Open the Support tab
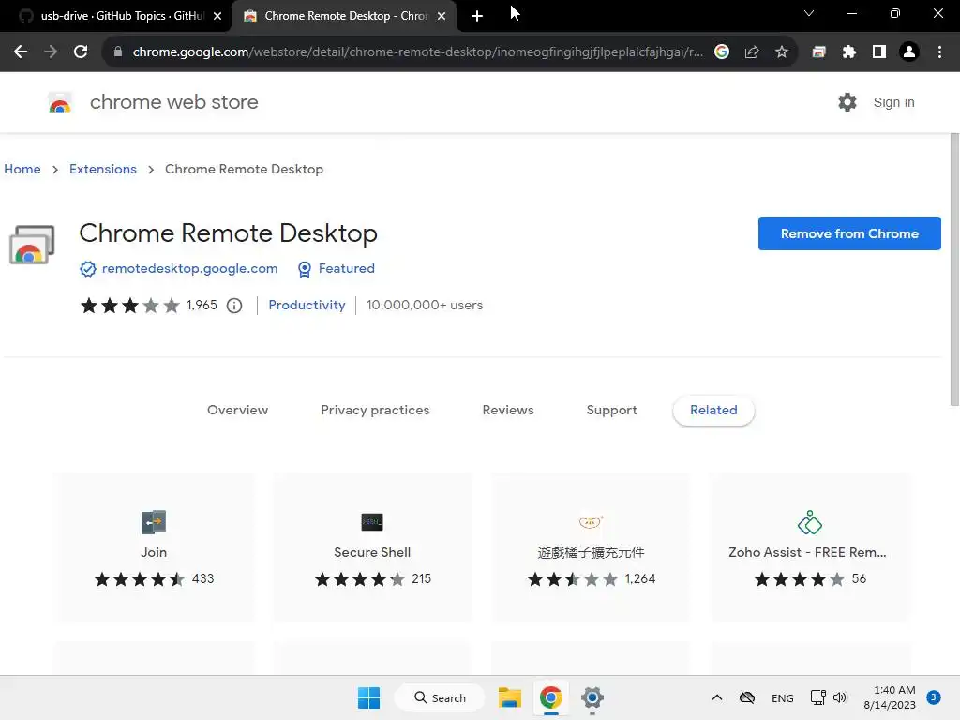This screenshot has width=960, height=720. coord(611,411)
